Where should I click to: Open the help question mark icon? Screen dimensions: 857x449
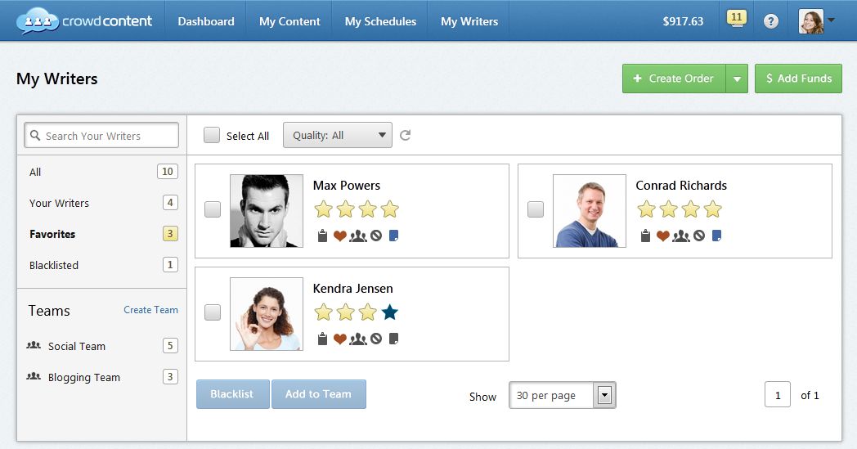[771, 21]
